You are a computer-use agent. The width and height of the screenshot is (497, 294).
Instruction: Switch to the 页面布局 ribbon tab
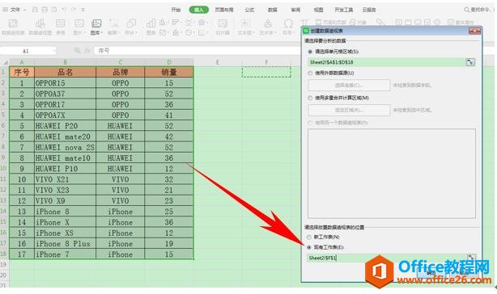point(224,10)
